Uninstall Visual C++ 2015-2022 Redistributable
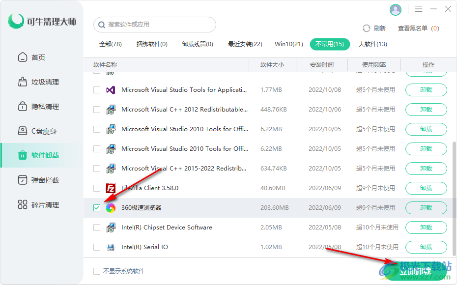 (x=426, y=169)
